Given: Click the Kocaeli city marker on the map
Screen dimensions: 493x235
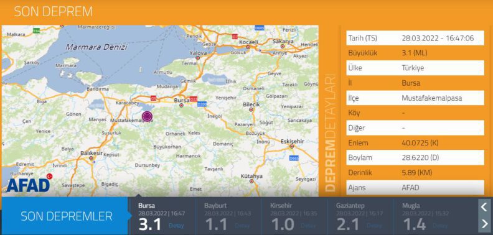Looking at the screenshot, I should click(x=248, y=47).
